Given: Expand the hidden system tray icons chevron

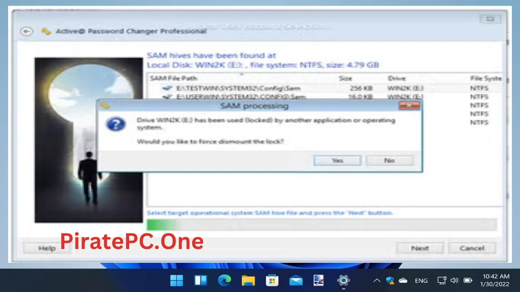Looking at the screenshot, I should (377, 280).
